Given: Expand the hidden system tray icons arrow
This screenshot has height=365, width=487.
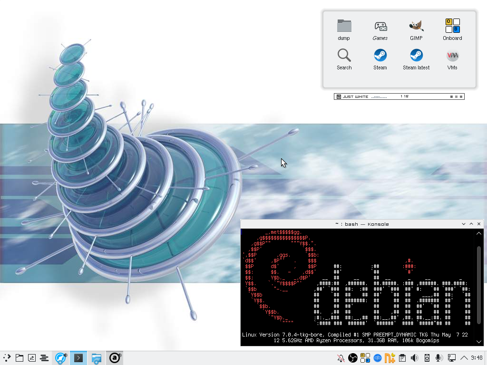Looking at the screenshot, I should pyautogui.click(x=464, y=358).
